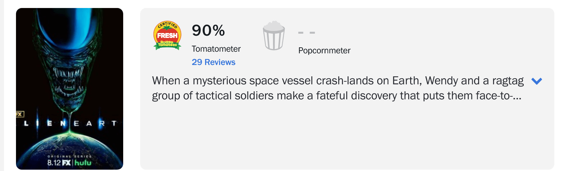This screenshot has width=566, height=171.
Task: Expand the synopsis with the blue chevron
Action: tap(537, 81)
